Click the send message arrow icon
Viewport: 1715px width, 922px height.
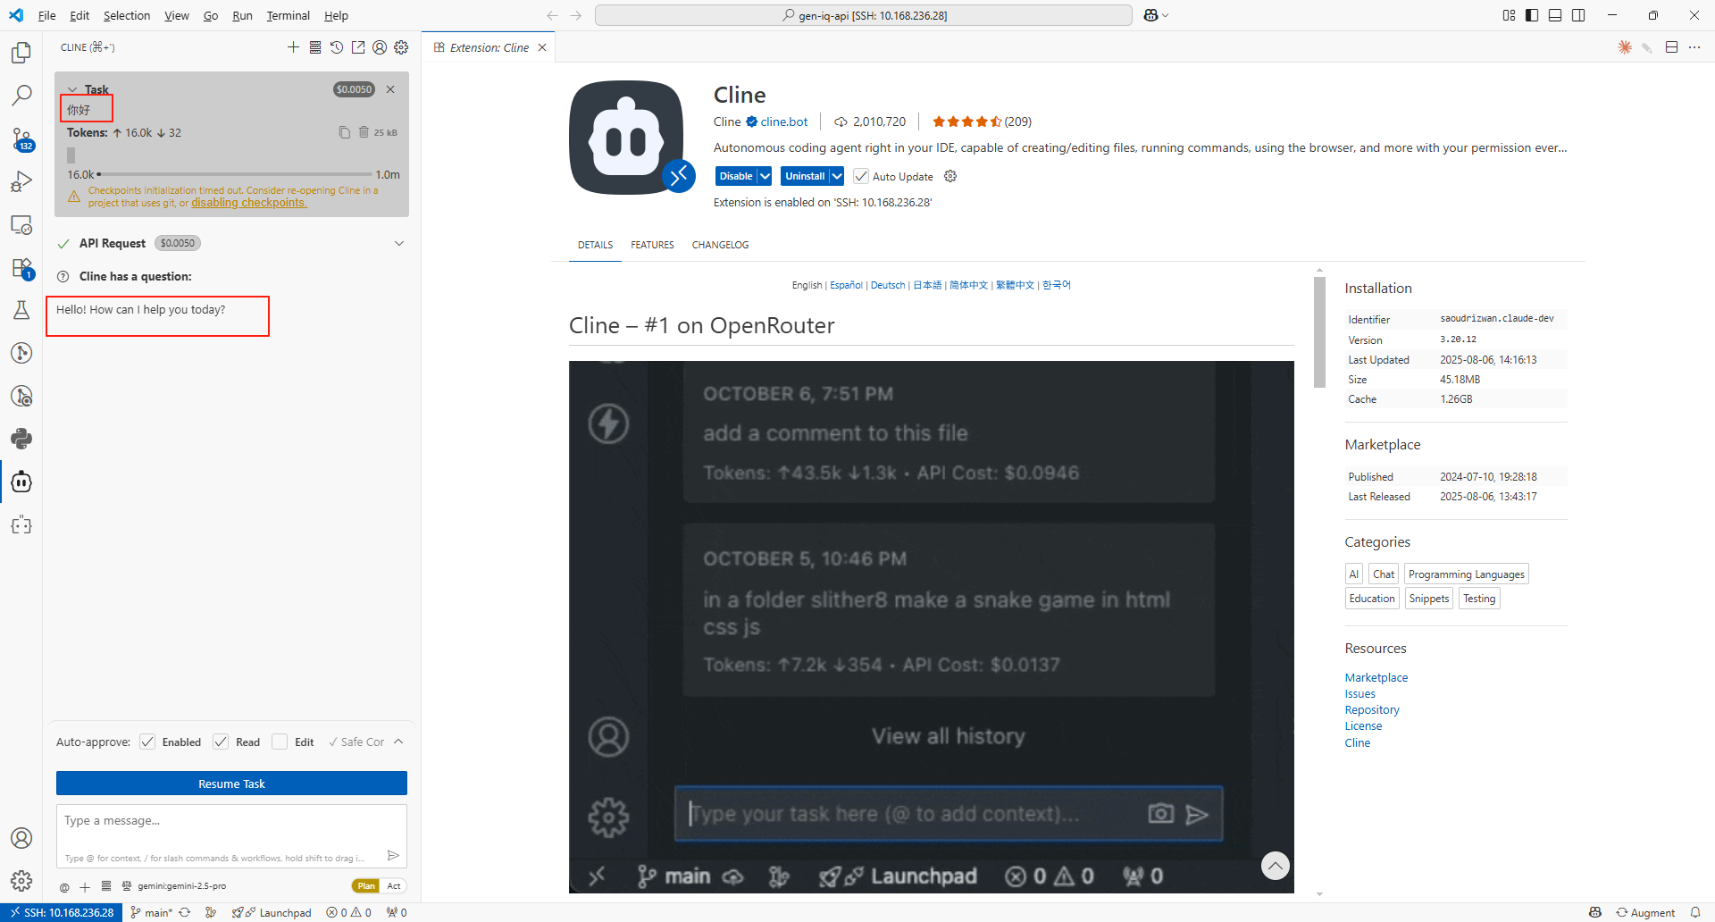click(393, 856)
